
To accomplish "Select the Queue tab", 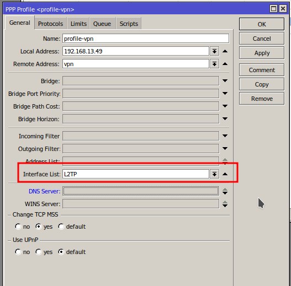I will 102,24.
